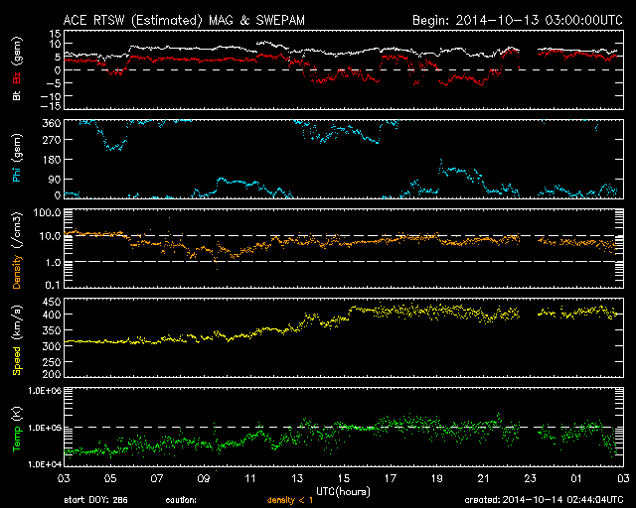Click the '07' hour tick label
Screen dimensions: 636x508
pyautogui.click(x=157, y=478)
